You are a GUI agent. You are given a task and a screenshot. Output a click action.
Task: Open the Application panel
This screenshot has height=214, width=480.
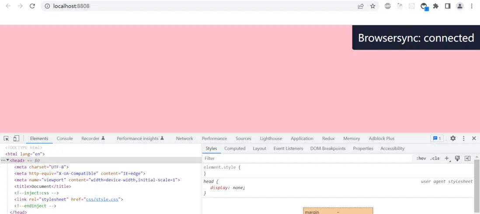(x=302, y=138)
